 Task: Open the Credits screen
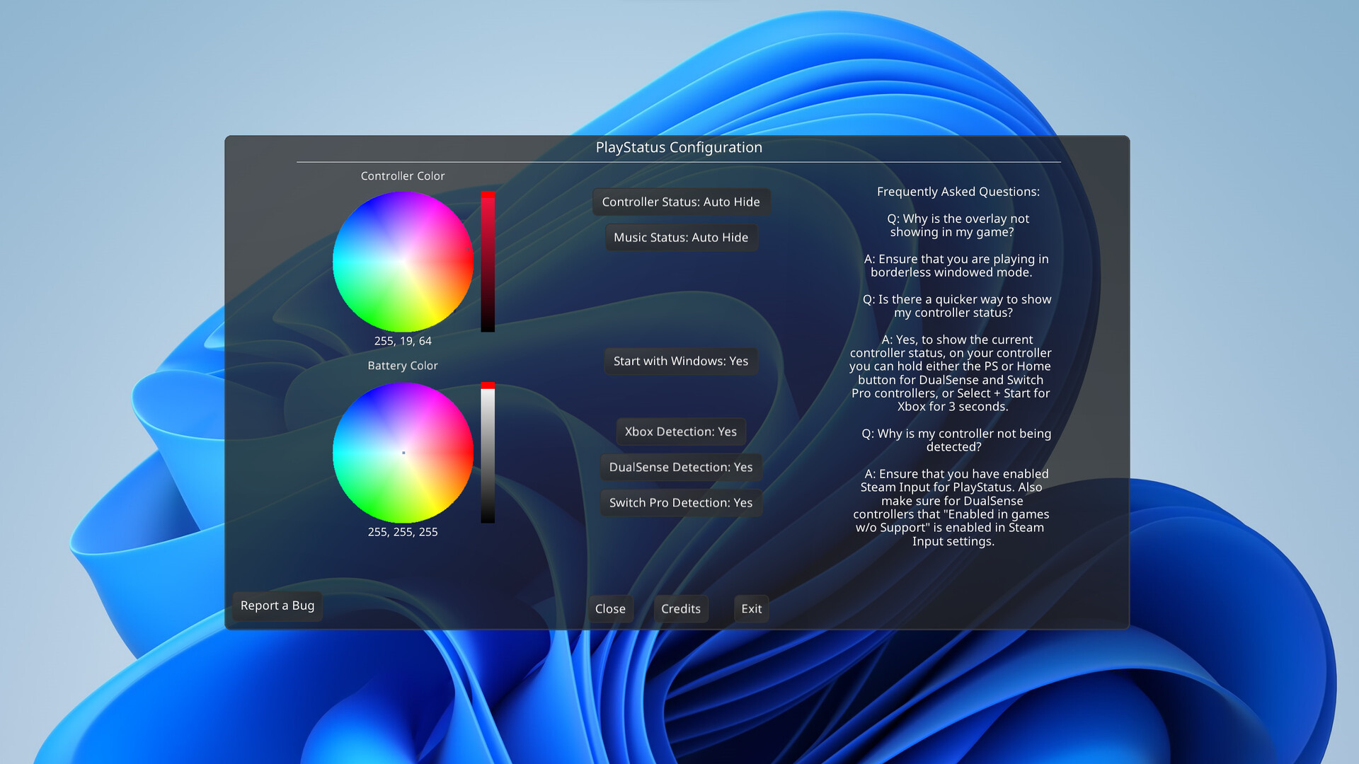(x=681, y=609)
